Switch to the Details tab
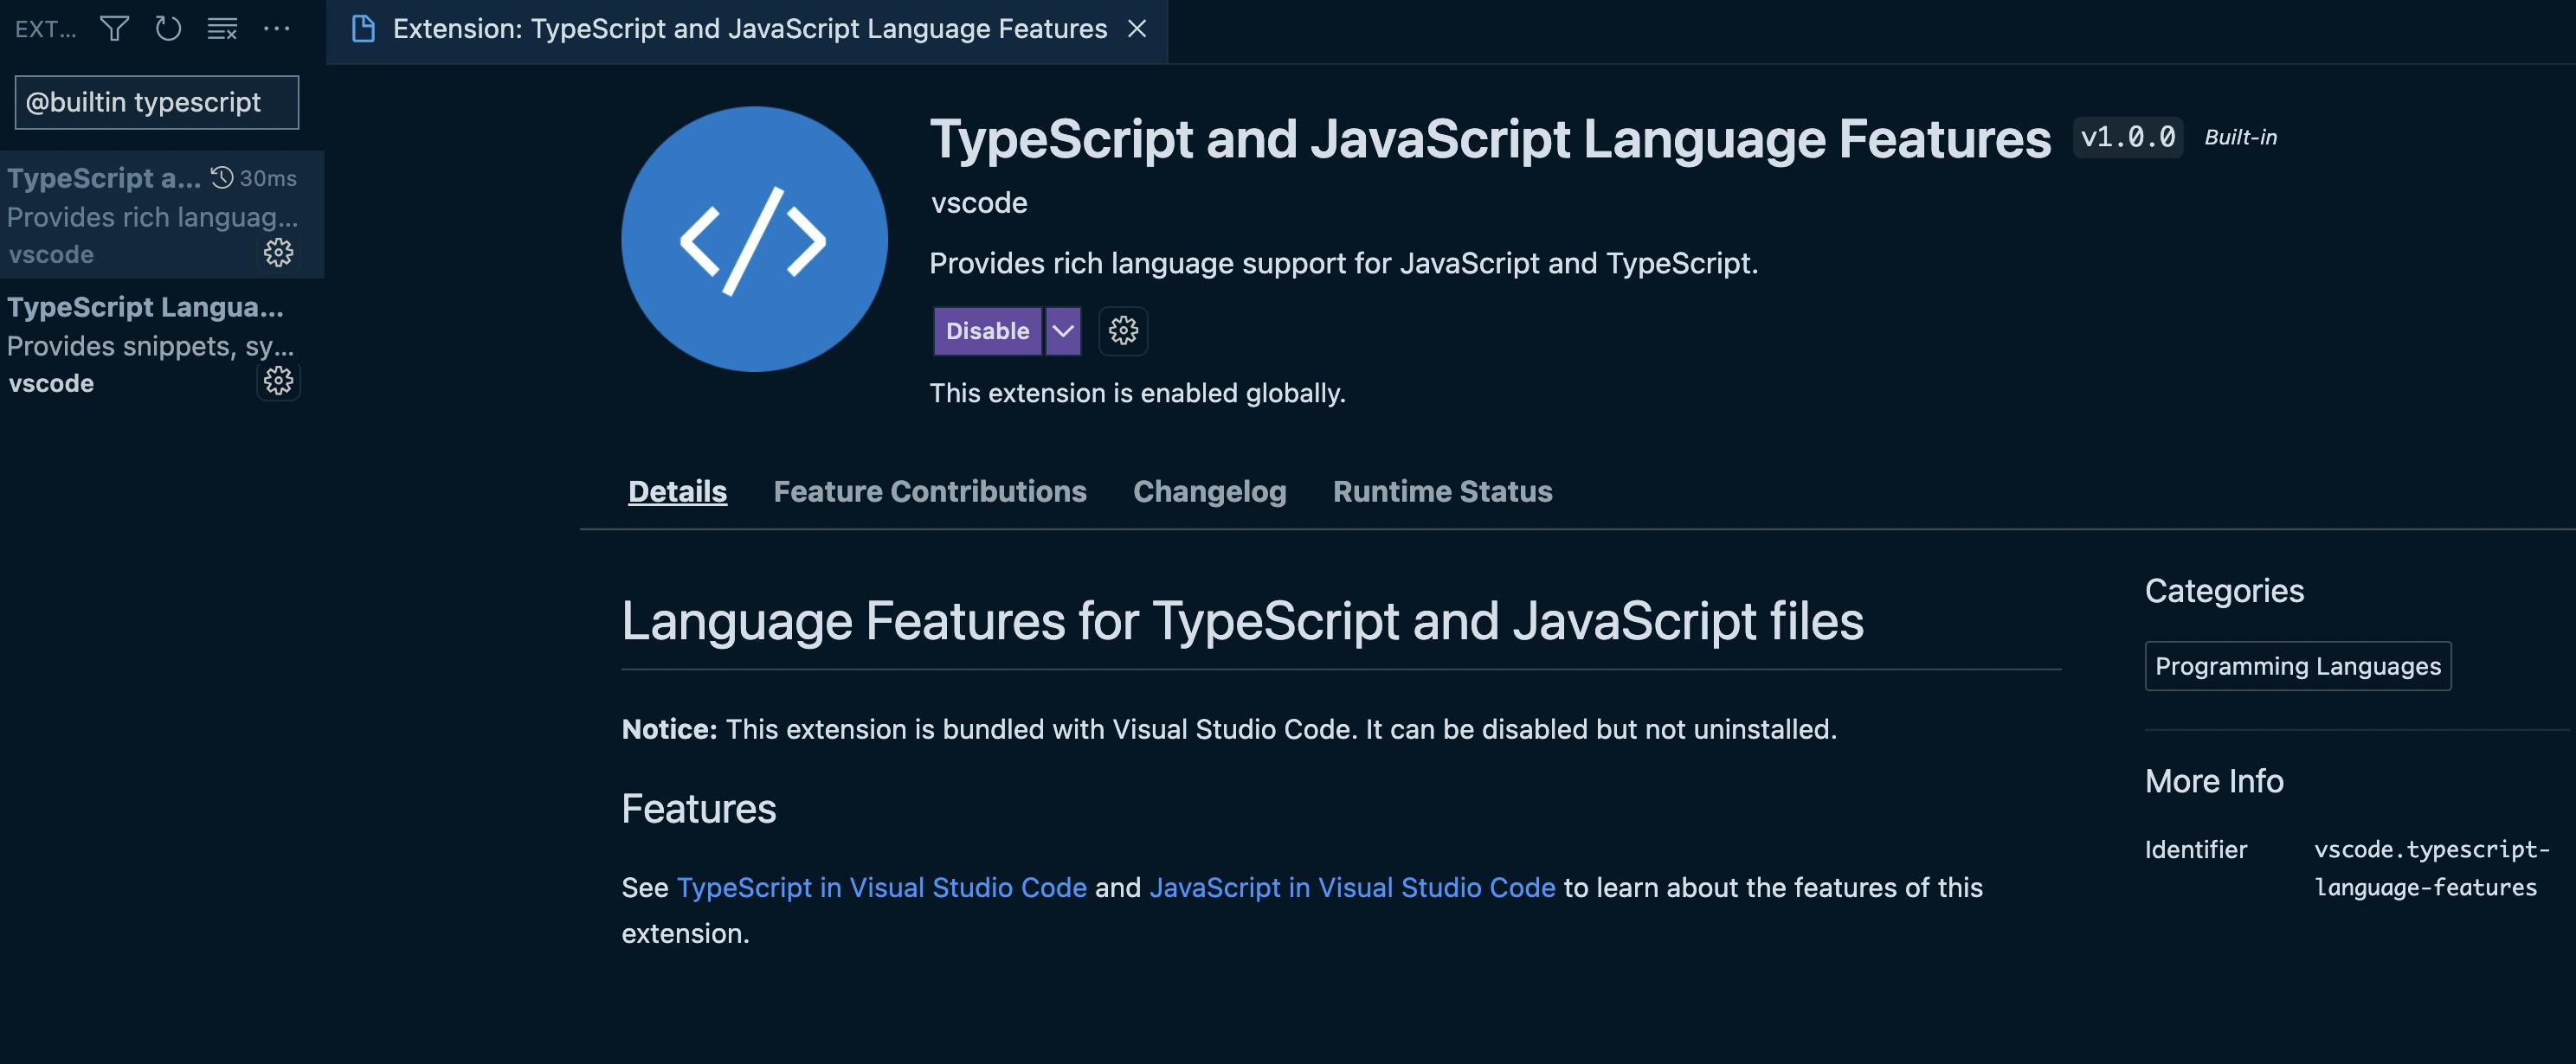 (x=677, y=491)
